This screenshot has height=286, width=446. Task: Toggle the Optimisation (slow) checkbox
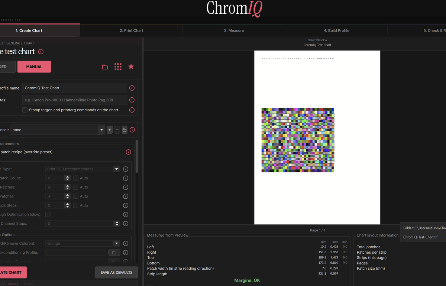coord(48,214)
